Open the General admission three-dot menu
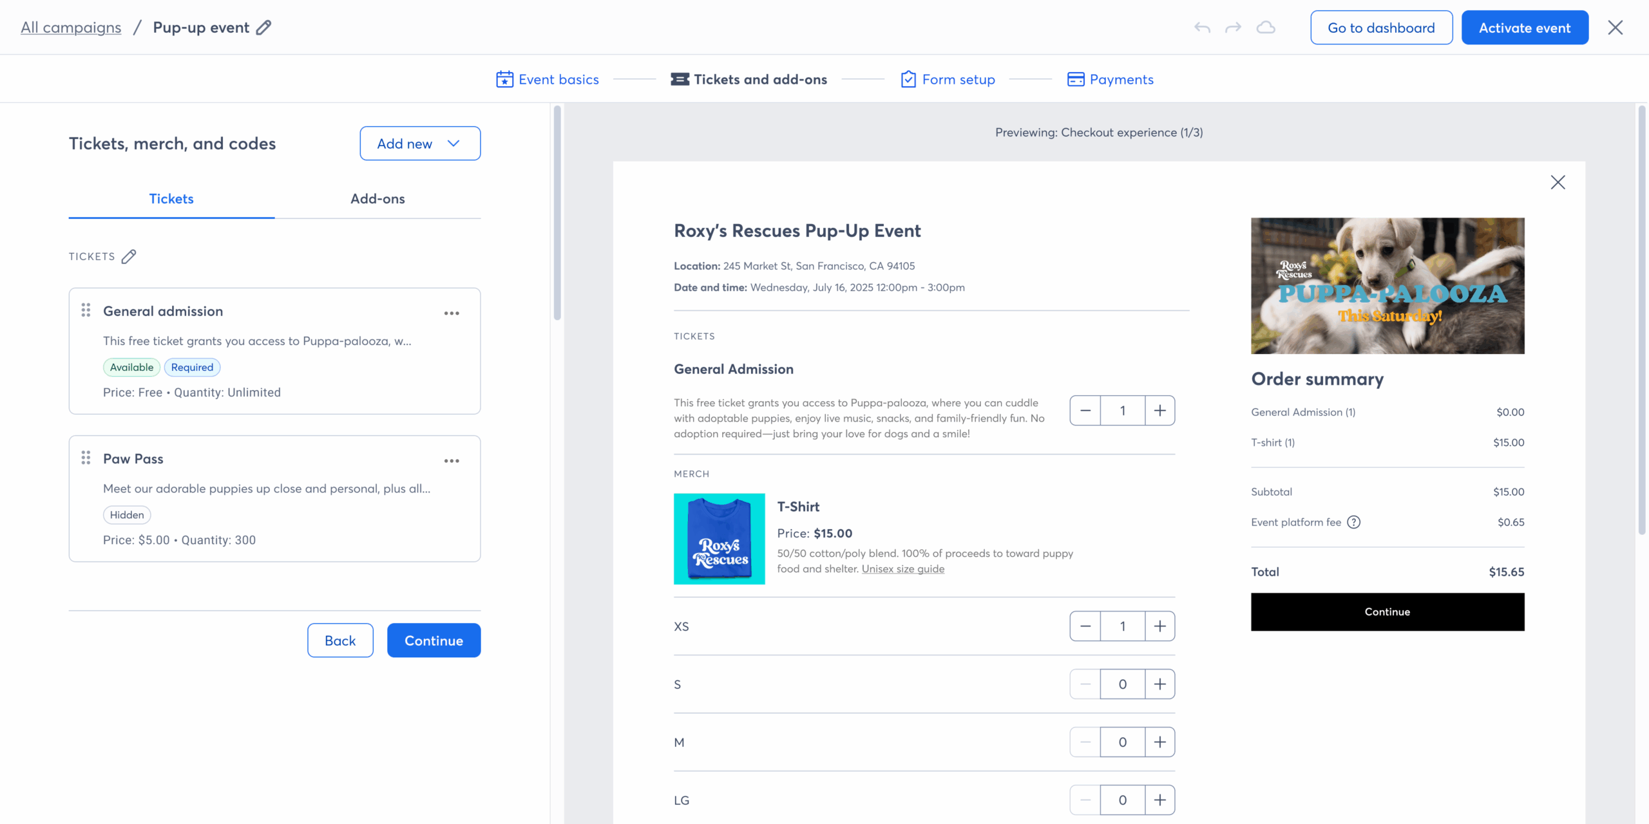Image resolution: width=1649 pixels, height=824 pixels. tap(452, 314)
